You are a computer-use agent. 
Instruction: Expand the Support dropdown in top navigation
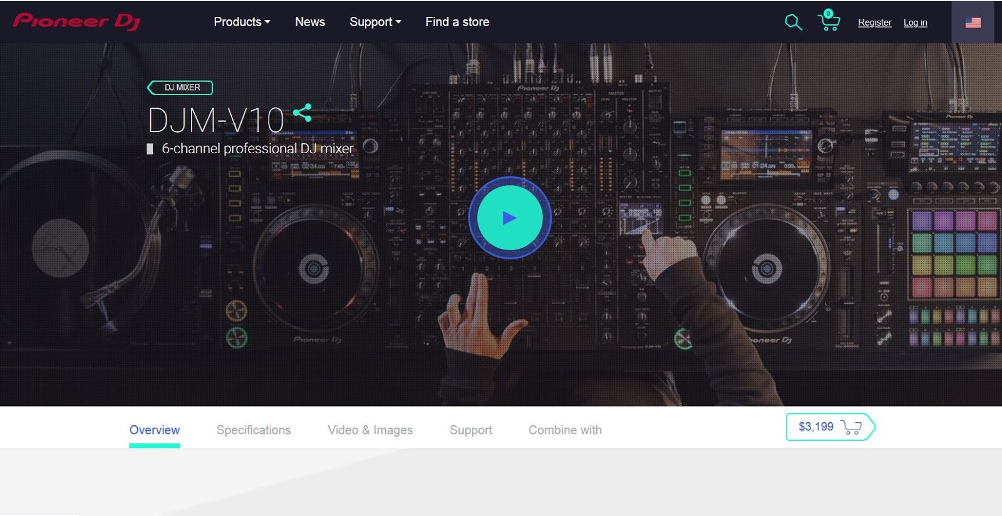tap(375, 22)
